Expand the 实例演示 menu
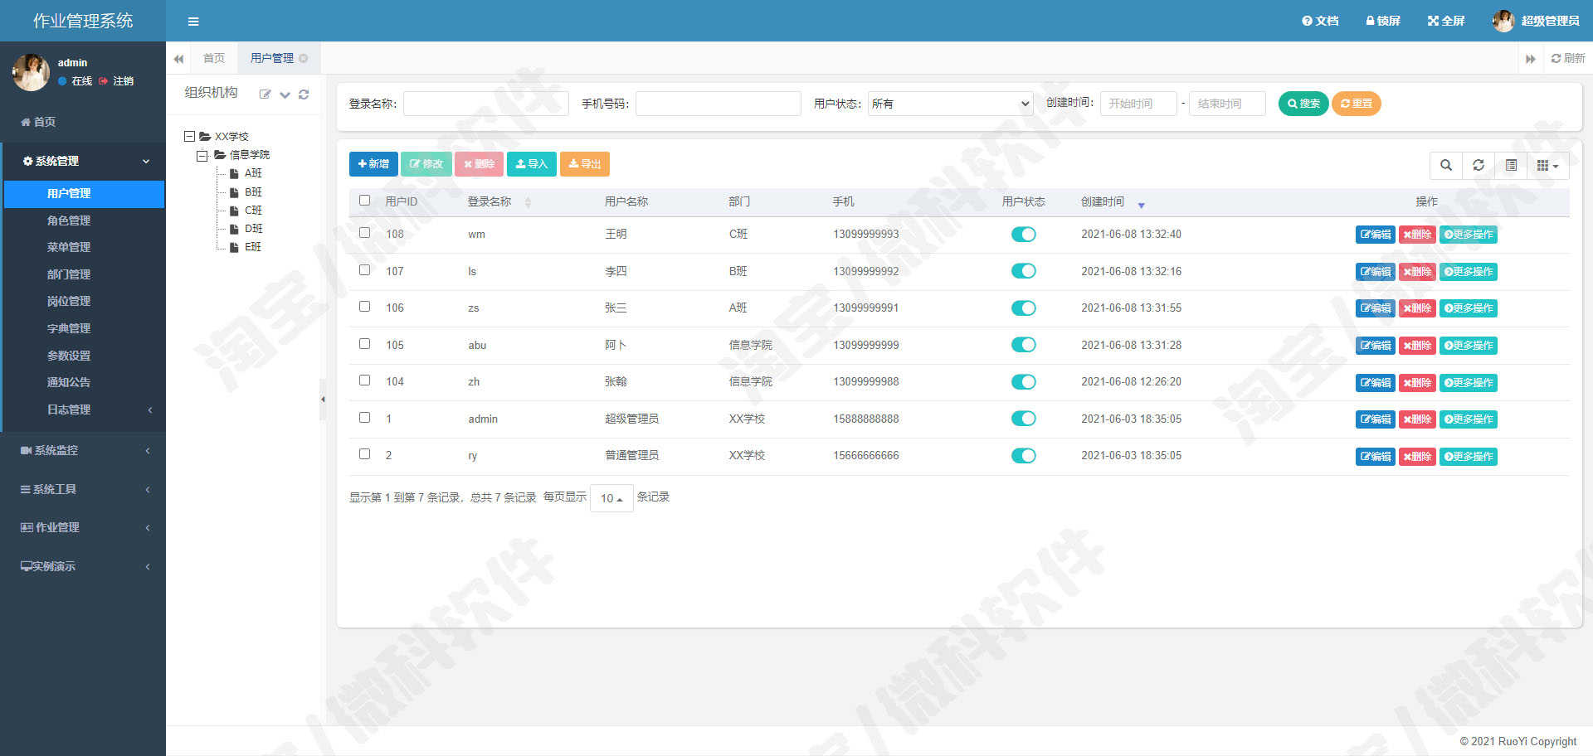This screenshot has height=756, width=1593. 83,567
